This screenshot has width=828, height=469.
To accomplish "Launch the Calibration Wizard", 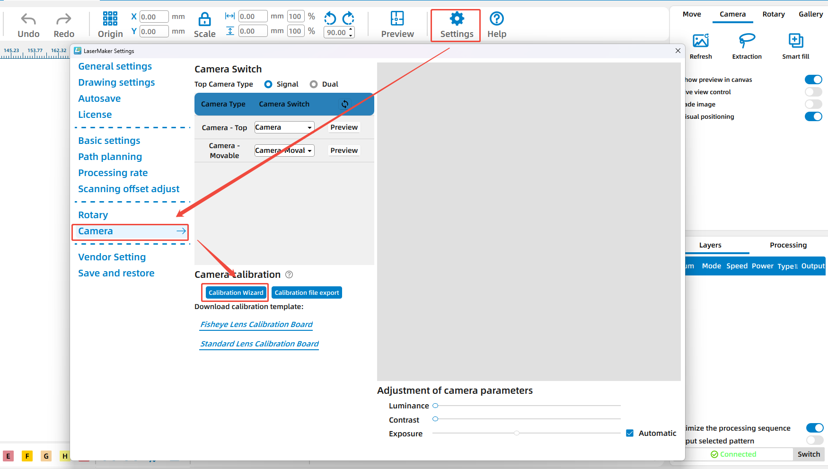I will [x=236, y=292].
